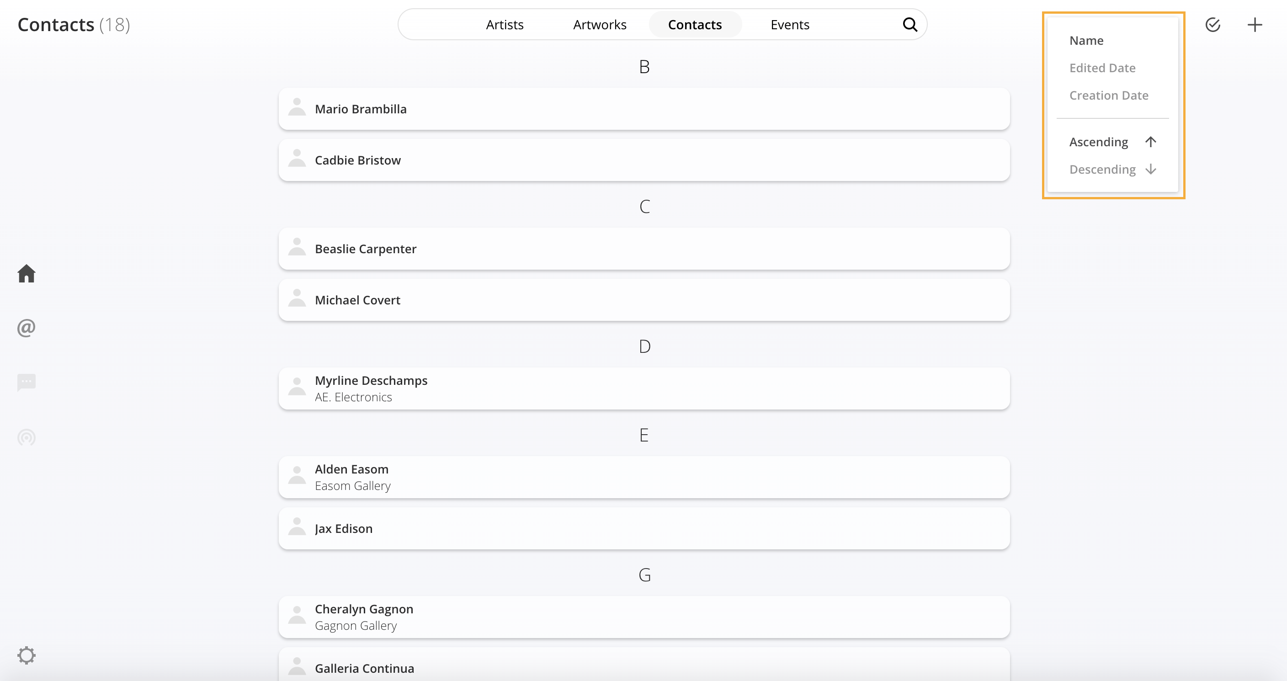Switch to the Artists tab
This screenshot has height=681, width=1287.
coord(505,25)
